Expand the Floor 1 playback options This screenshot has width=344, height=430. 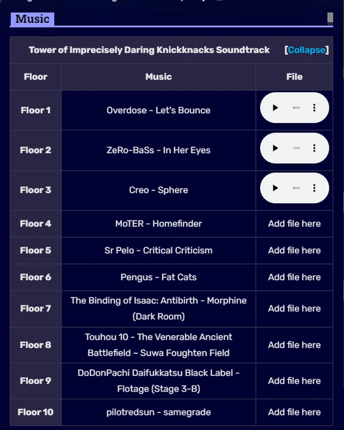pyautogui.click(x=313, y=108)
